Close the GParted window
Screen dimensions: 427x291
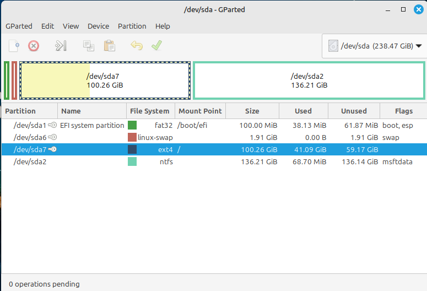pos(419,9)
